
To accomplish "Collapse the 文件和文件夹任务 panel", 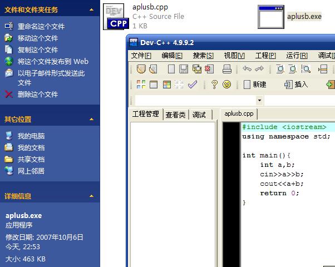I will tap(91, 9).
